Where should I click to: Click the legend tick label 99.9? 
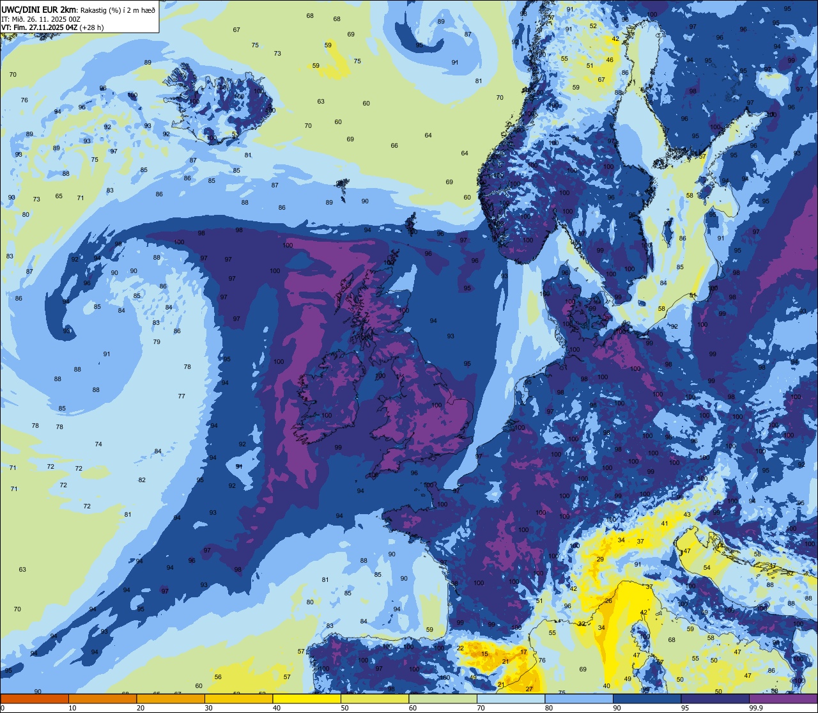pyautogui.click(x=755, y=708)
